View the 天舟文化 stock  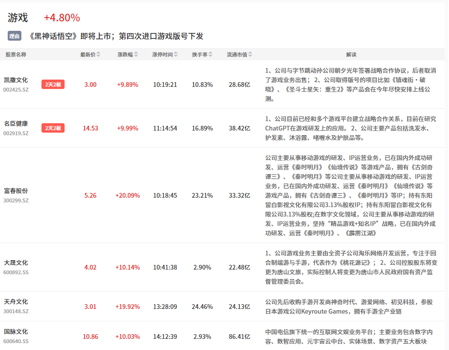[x=16, y=302]
